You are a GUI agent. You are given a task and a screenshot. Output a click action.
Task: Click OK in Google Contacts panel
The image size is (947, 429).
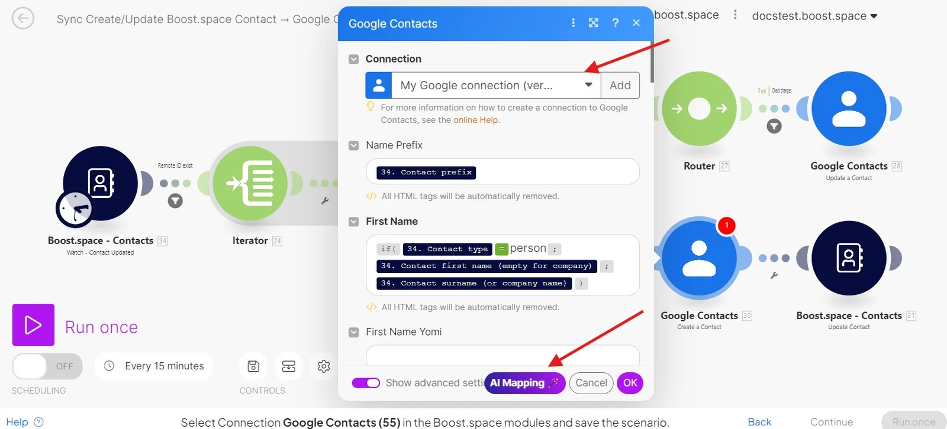coord(630,383)
